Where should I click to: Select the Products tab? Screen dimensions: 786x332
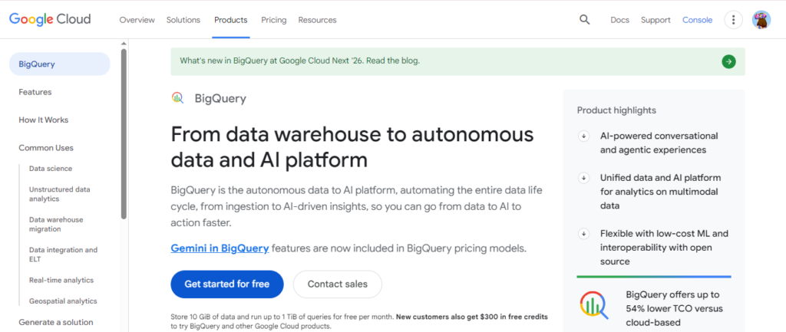pyautogui.click(x=230, y=20)
